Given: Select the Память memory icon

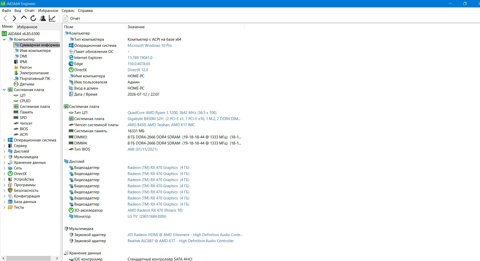Looking at the screenshot, I should click(x=16, y=112).
